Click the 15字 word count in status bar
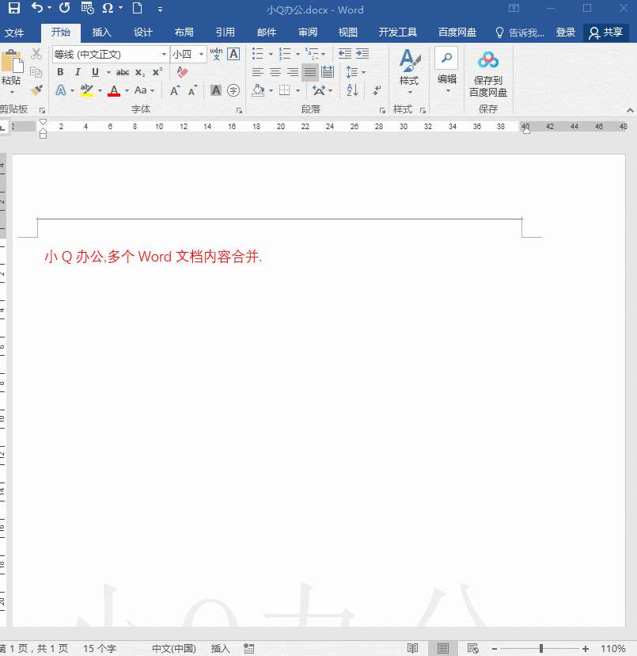This screenshot has width=637, height=656. click(x=98, y=647)
